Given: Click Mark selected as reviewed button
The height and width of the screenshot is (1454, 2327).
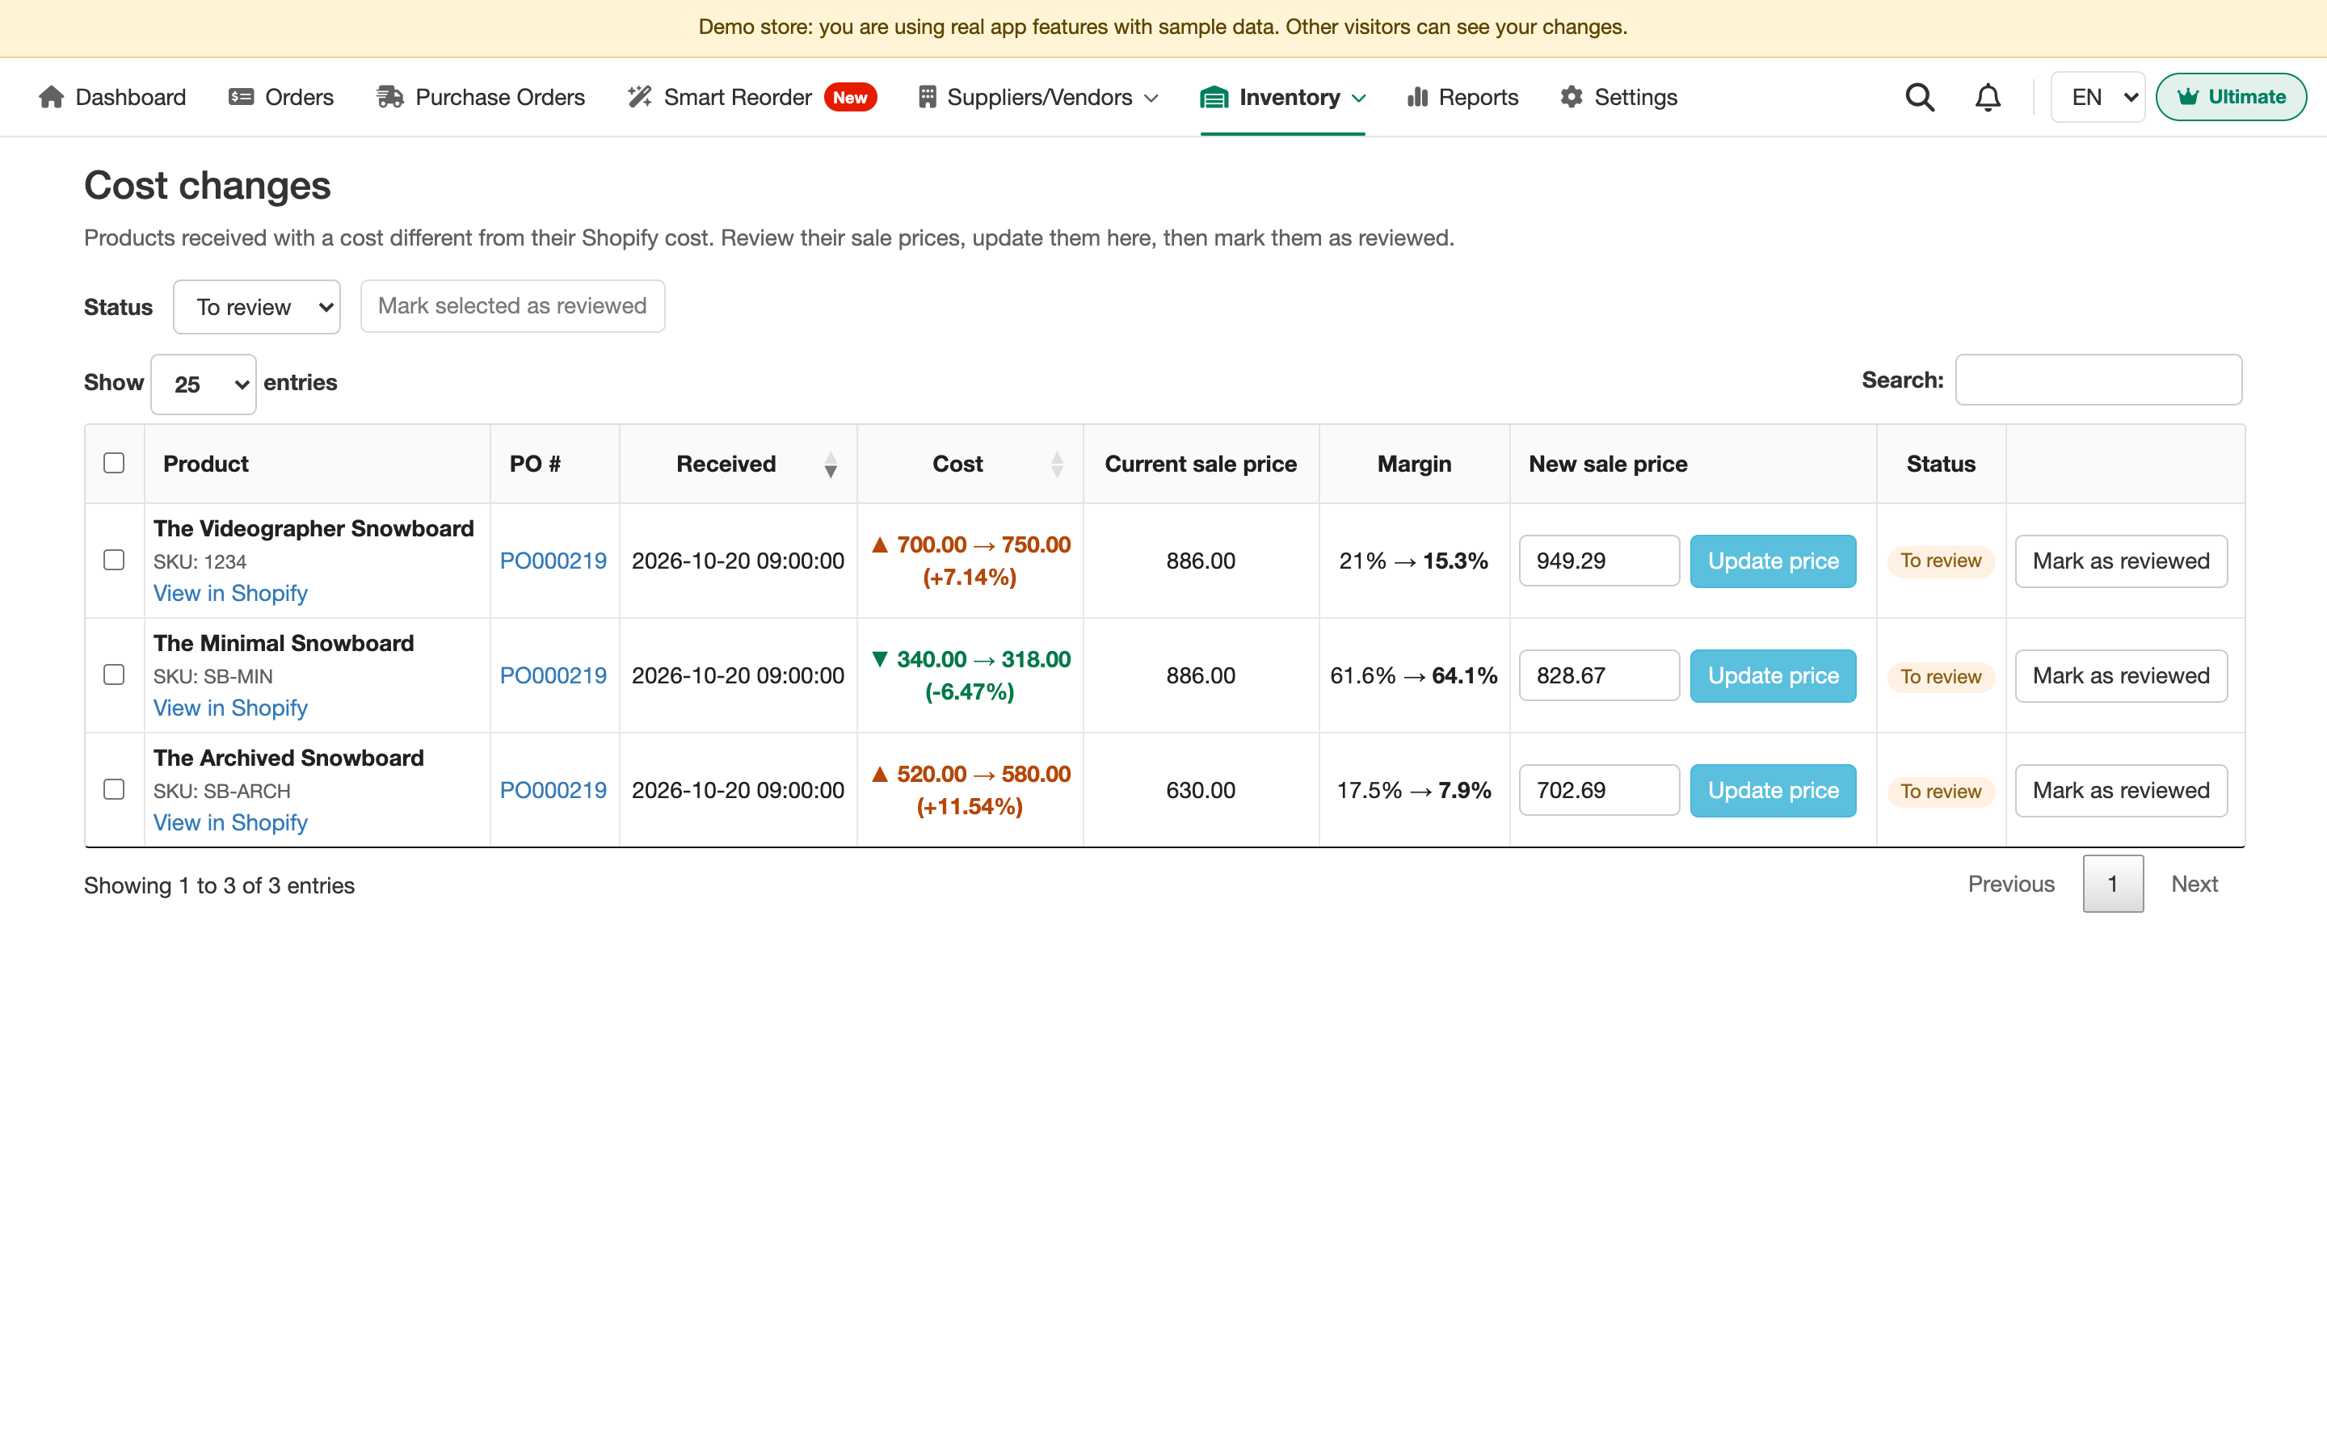Looking at the screenshot, I should pyautogui.click(x=512, y=306).
